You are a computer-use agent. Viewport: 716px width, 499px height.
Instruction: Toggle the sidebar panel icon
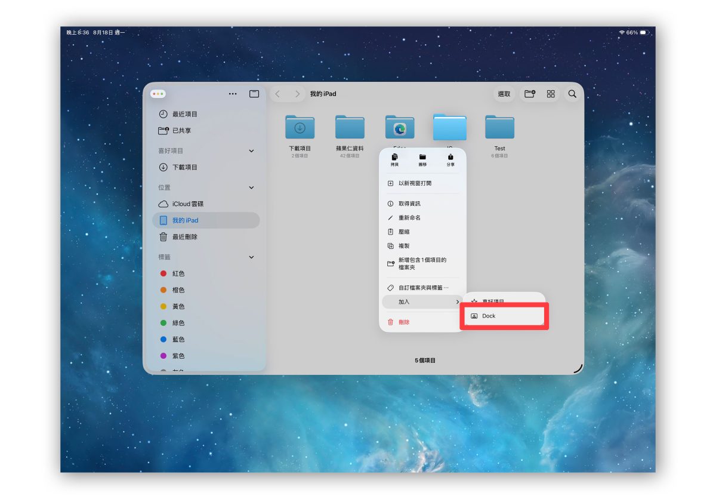point(254,94)
